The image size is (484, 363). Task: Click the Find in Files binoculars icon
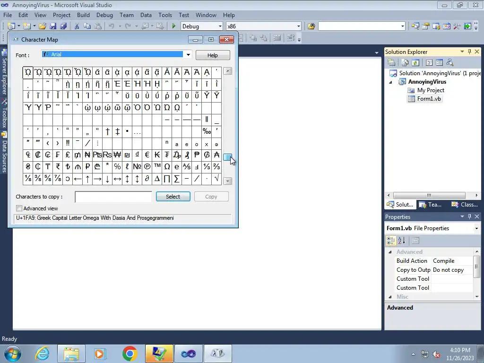click(311, 26)
